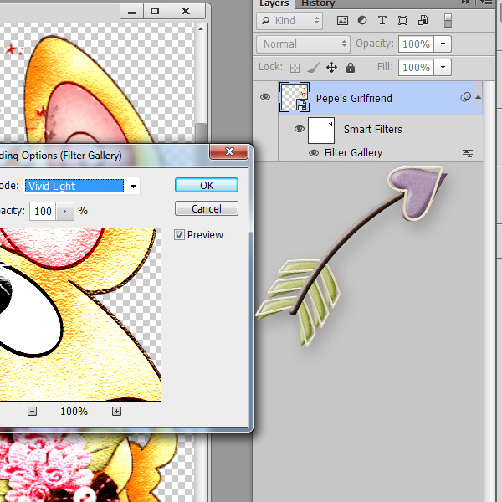Hide Smart Filters visibility eye
The height and width of the screenshot is (502, 502).
300,129
